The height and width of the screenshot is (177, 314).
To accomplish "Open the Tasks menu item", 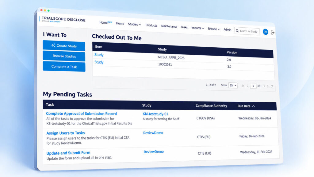I will [x=184, y=27].
